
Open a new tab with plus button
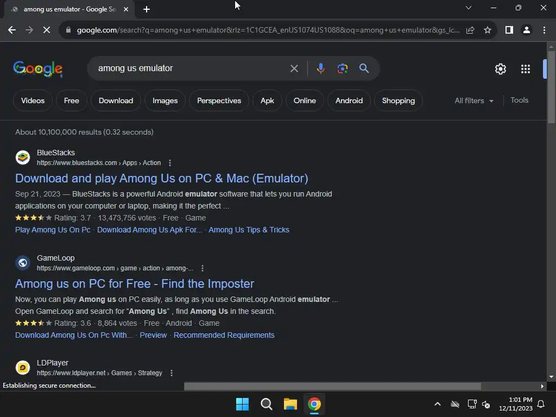(147, 9)
